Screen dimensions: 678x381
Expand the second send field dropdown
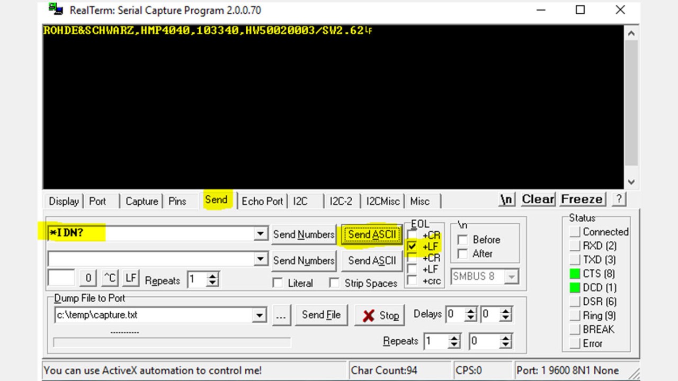point(261,259)
